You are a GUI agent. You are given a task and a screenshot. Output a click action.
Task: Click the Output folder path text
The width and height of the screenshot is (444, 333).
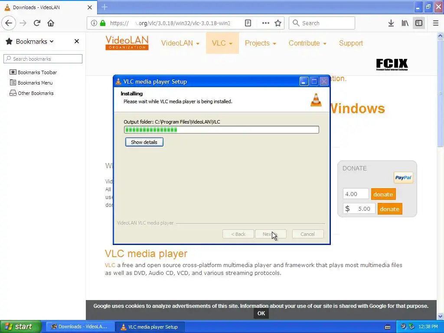point(172,122)
